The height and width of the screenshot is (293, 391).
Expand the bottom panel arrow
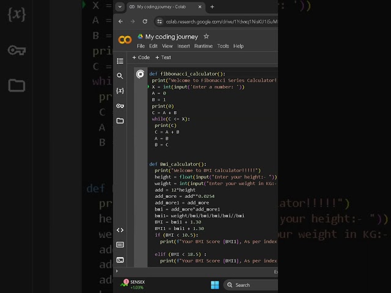(117, 271)
